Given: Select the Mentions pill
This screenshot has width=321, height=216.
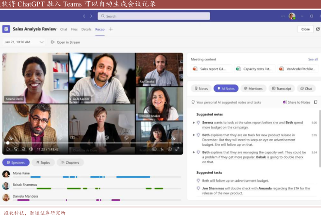Looking at the screenshot, I should 253,89.
